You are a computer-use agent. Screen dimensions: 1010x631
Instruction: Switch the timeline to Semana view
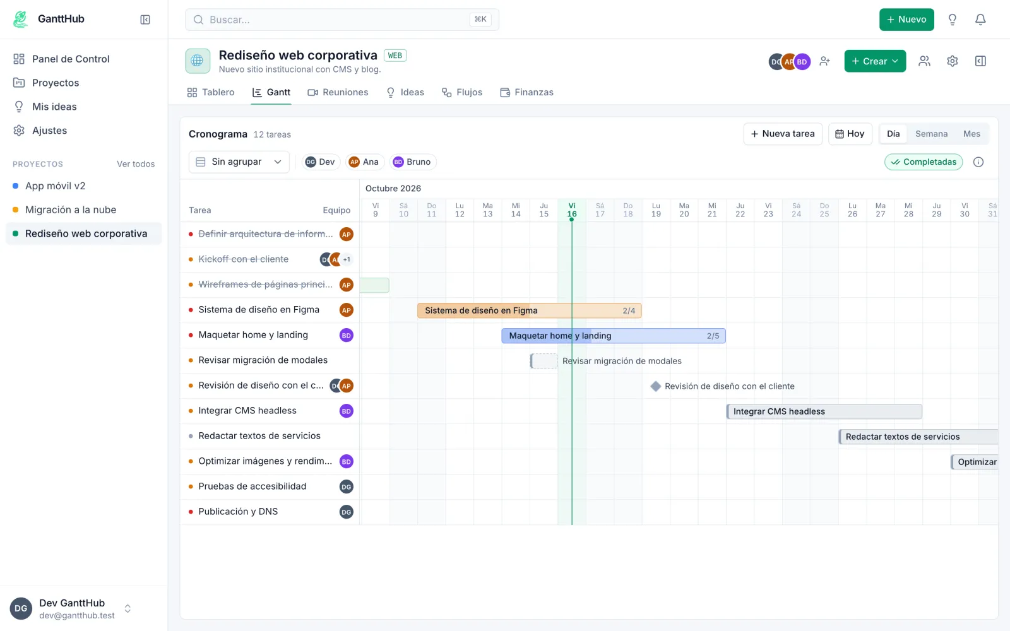[x=931, y=134]
